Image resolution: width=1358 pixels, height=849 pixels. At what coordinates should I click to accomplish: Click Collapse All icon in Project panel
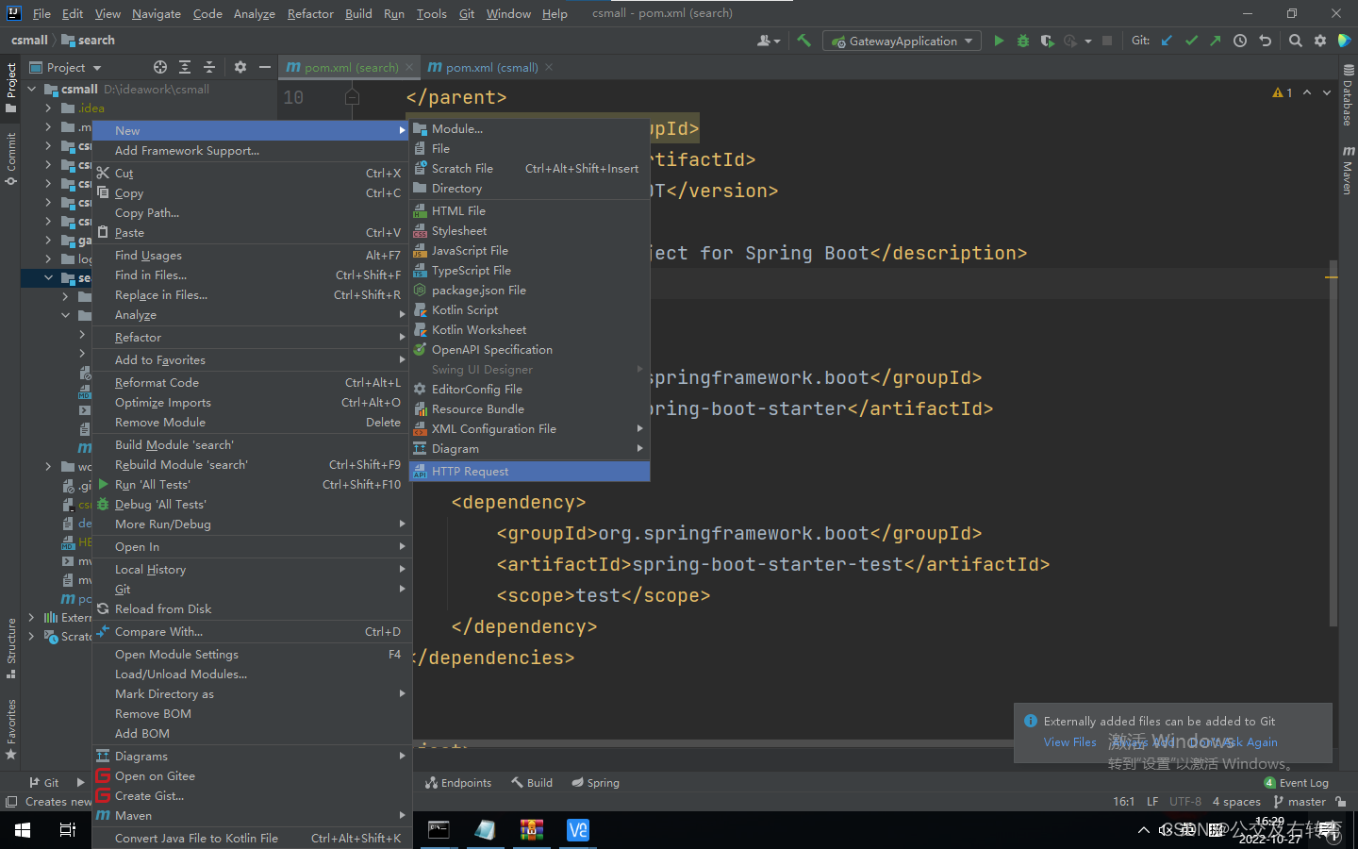[x=209, y=67]
